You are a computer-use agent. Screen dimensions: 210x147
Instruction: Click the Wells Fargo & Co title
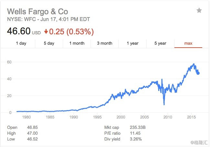click(38, 12)
